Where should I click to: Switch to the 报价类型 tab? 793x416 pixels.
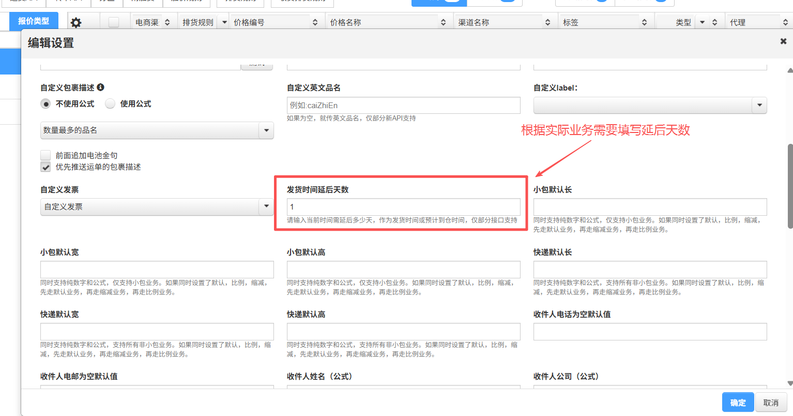[x=34, y=21]
